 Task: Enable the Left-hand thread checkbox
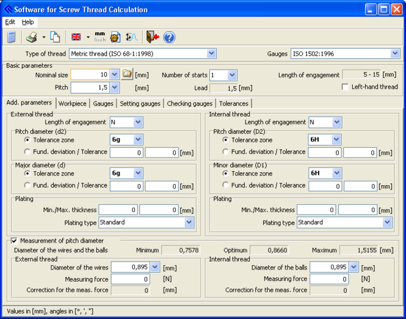point(346,87)
